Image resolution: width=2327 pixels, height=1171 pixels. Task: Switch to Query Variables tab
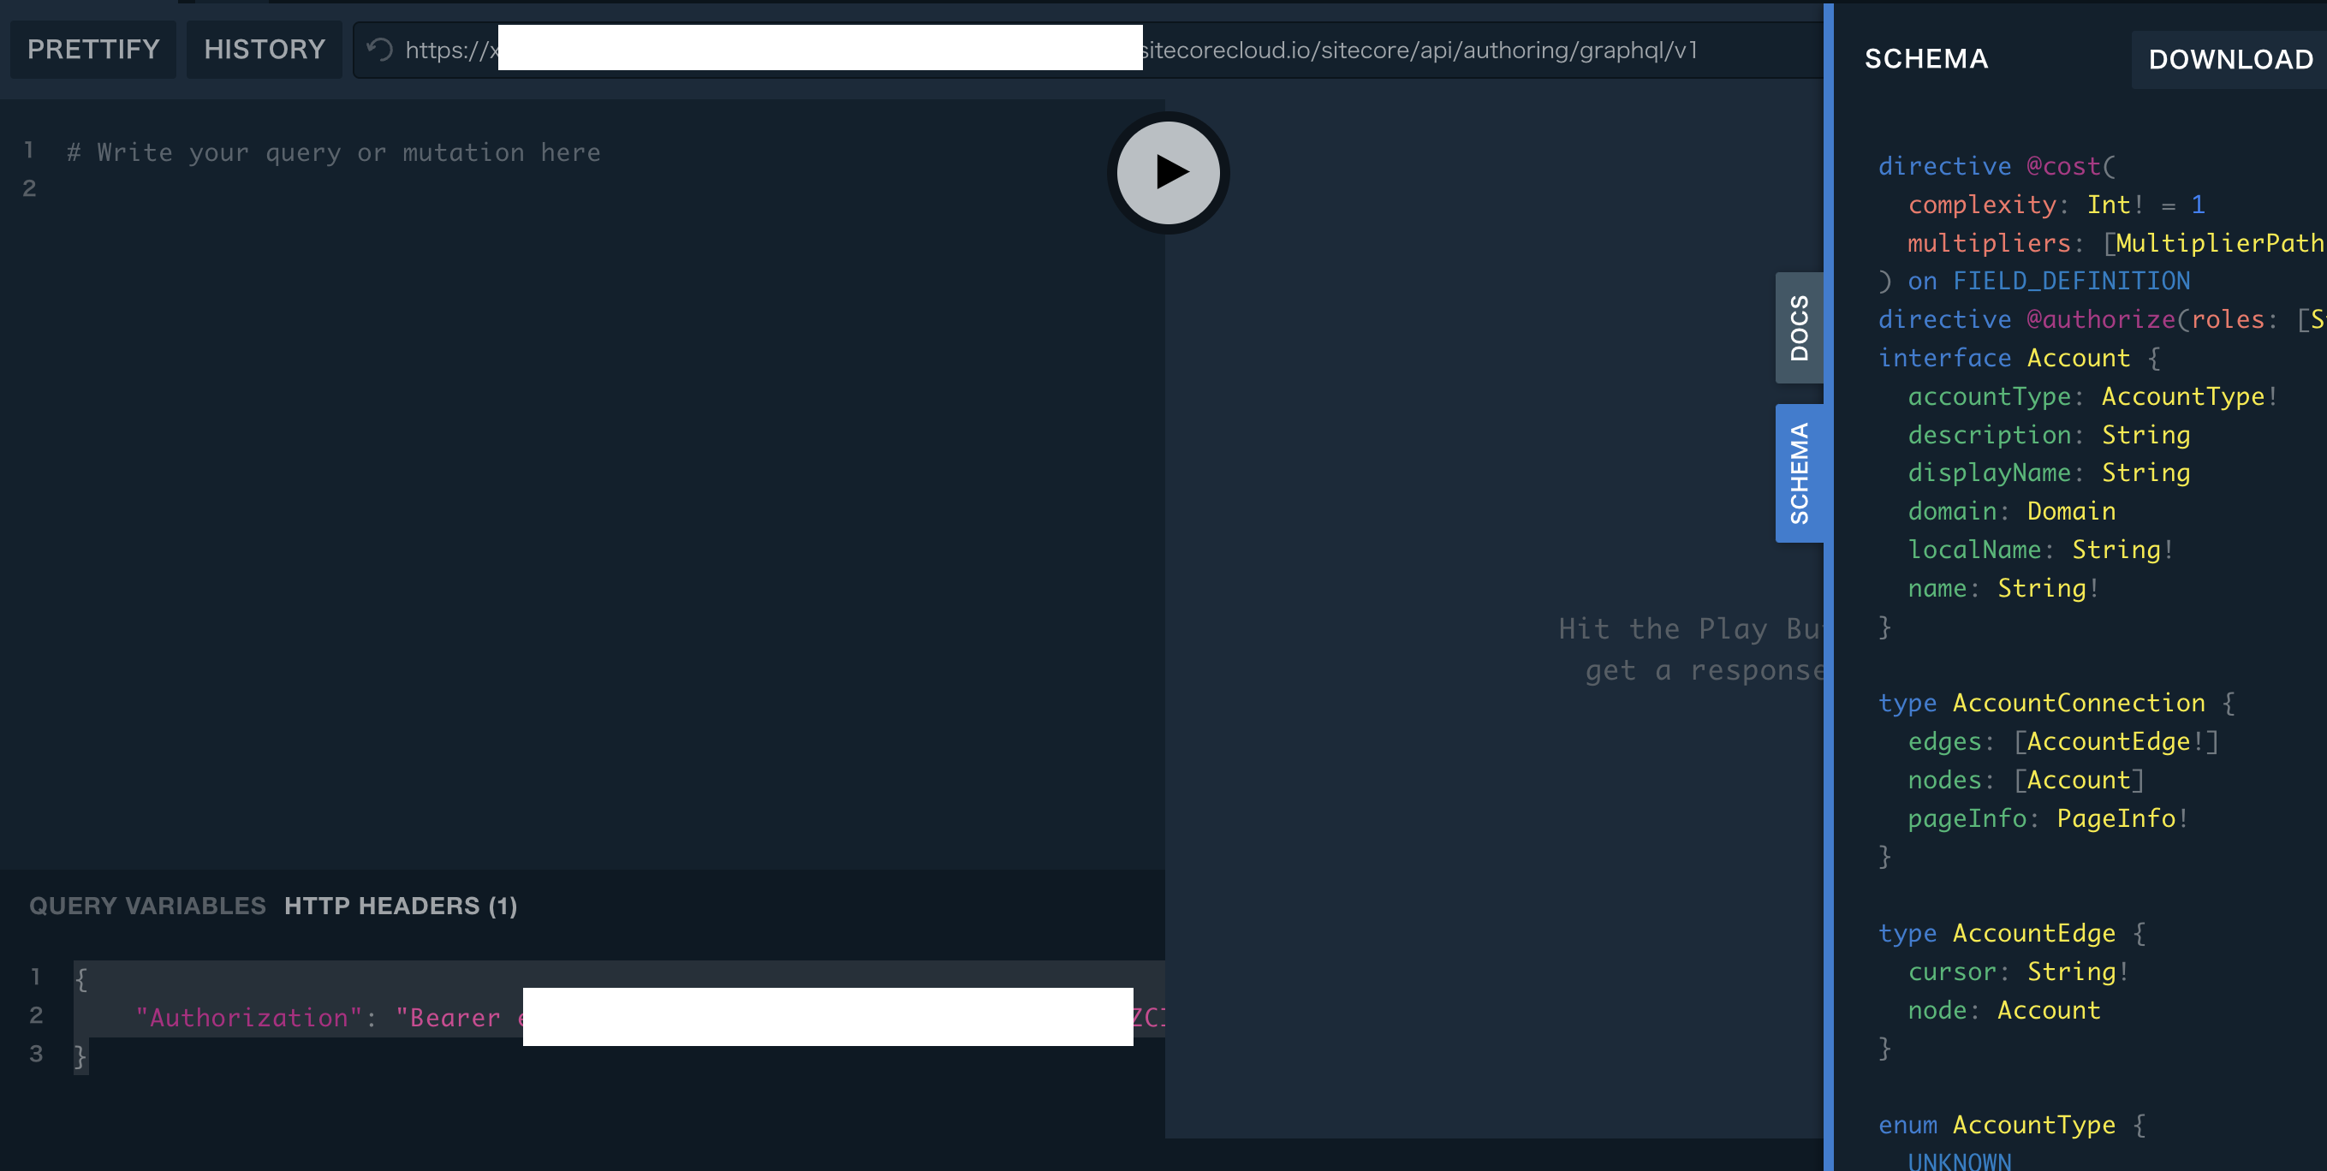coord(147,906)
